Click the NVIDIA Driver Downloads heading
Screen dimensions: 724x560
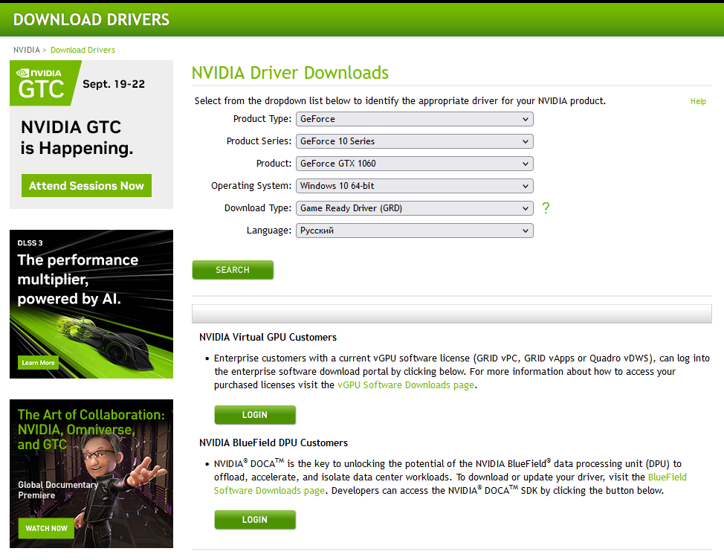(290, 73)
